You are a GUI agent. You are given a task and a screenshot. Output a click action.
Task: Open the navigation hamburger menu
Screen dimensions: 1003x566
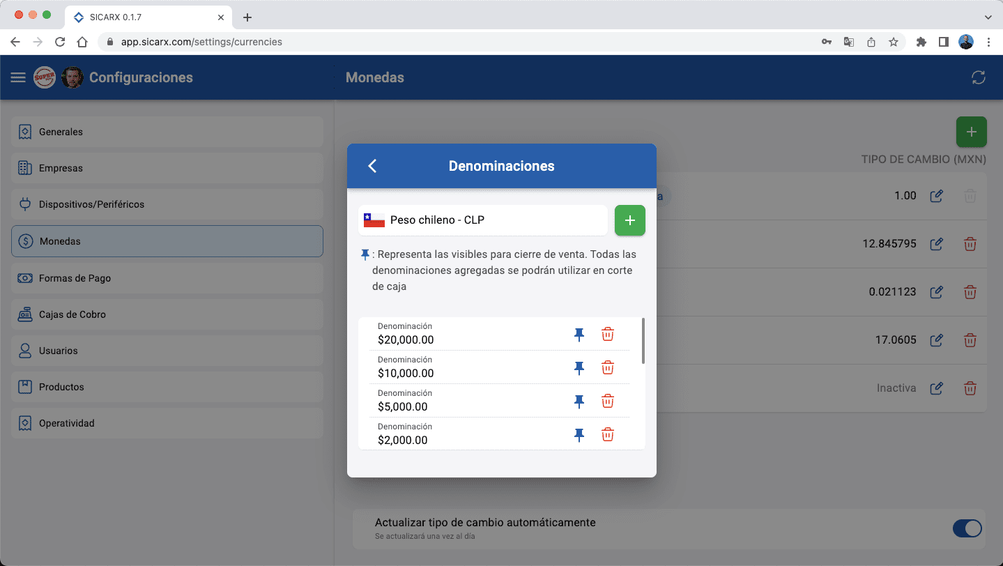tap(17, 77)
